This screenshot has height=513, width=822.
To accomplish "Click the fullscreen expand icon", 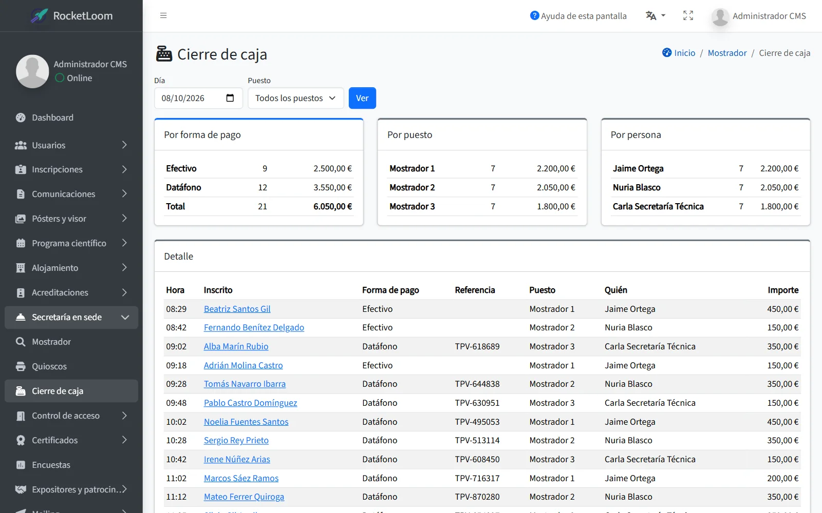I will pyautogui.click(x=688, y=15).
